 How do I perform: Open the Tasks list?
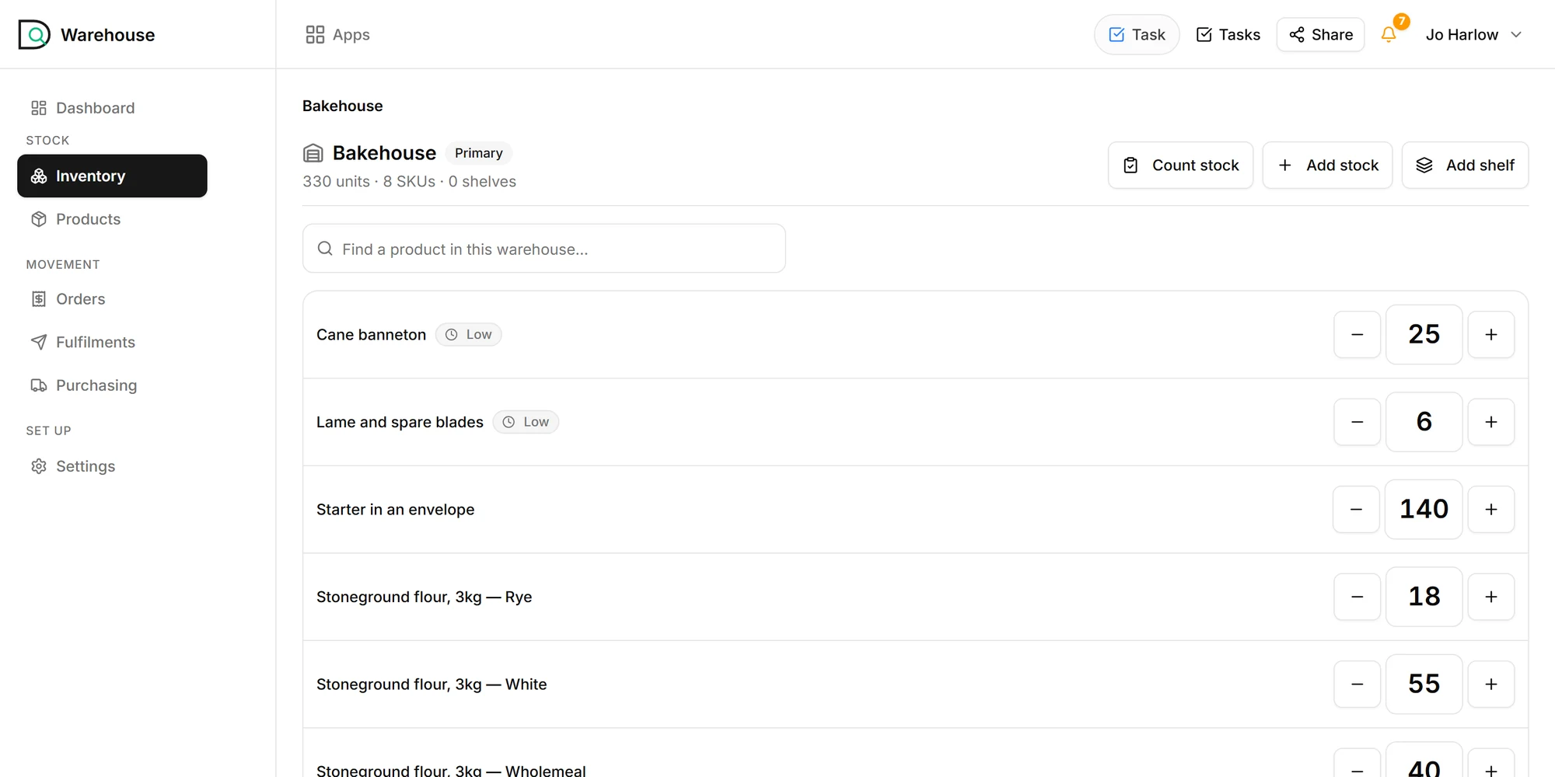[1228, 34]
